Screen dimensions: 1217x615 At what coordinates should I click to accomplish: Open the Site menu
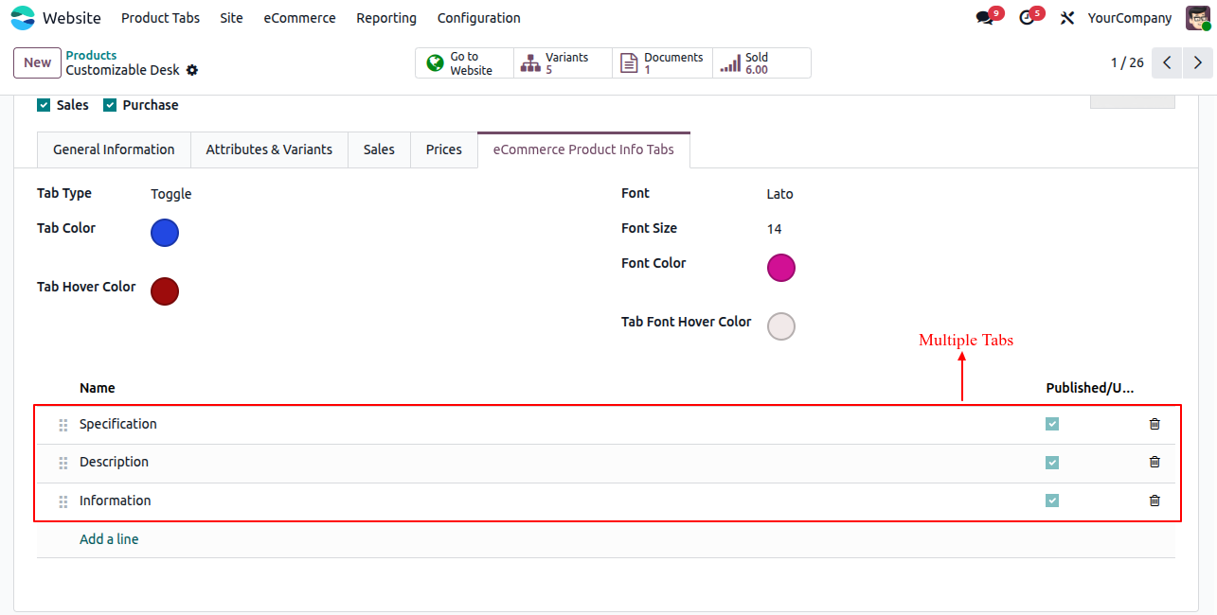[x=231, y=18]
